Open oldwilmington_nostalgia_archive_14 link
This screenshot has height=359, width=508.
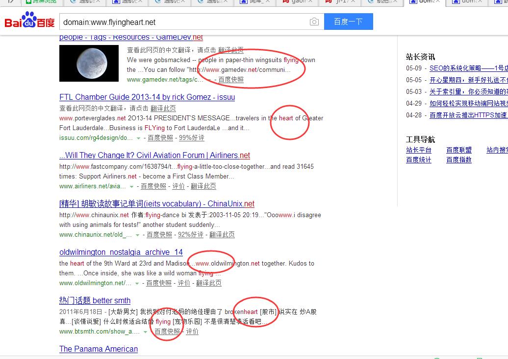coord(121,252)
